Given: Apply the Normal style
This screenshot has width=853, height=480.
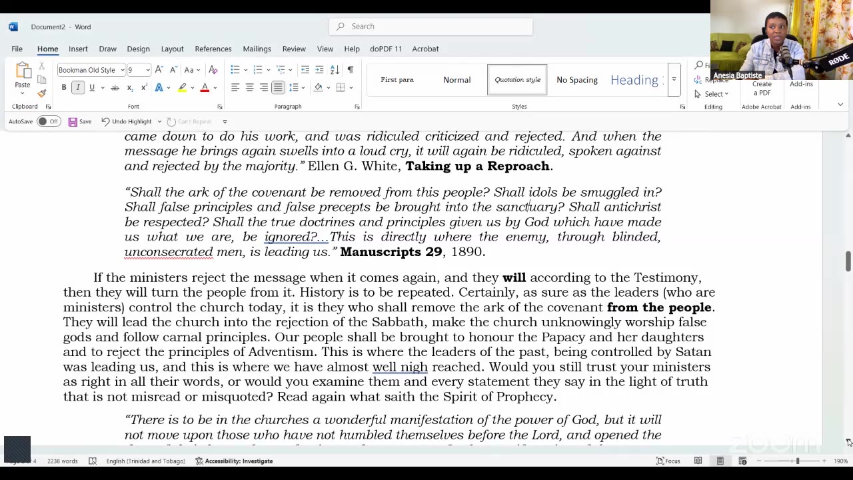Looking at the screenshot, I should pyautogui.click(x=457, y=80).
